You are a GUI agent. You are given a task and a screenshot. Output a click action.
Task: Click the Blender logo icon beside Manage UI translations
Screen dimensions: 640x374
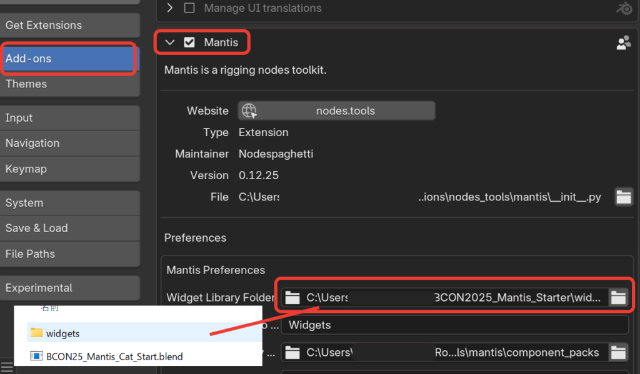click(x=624, y=8)
